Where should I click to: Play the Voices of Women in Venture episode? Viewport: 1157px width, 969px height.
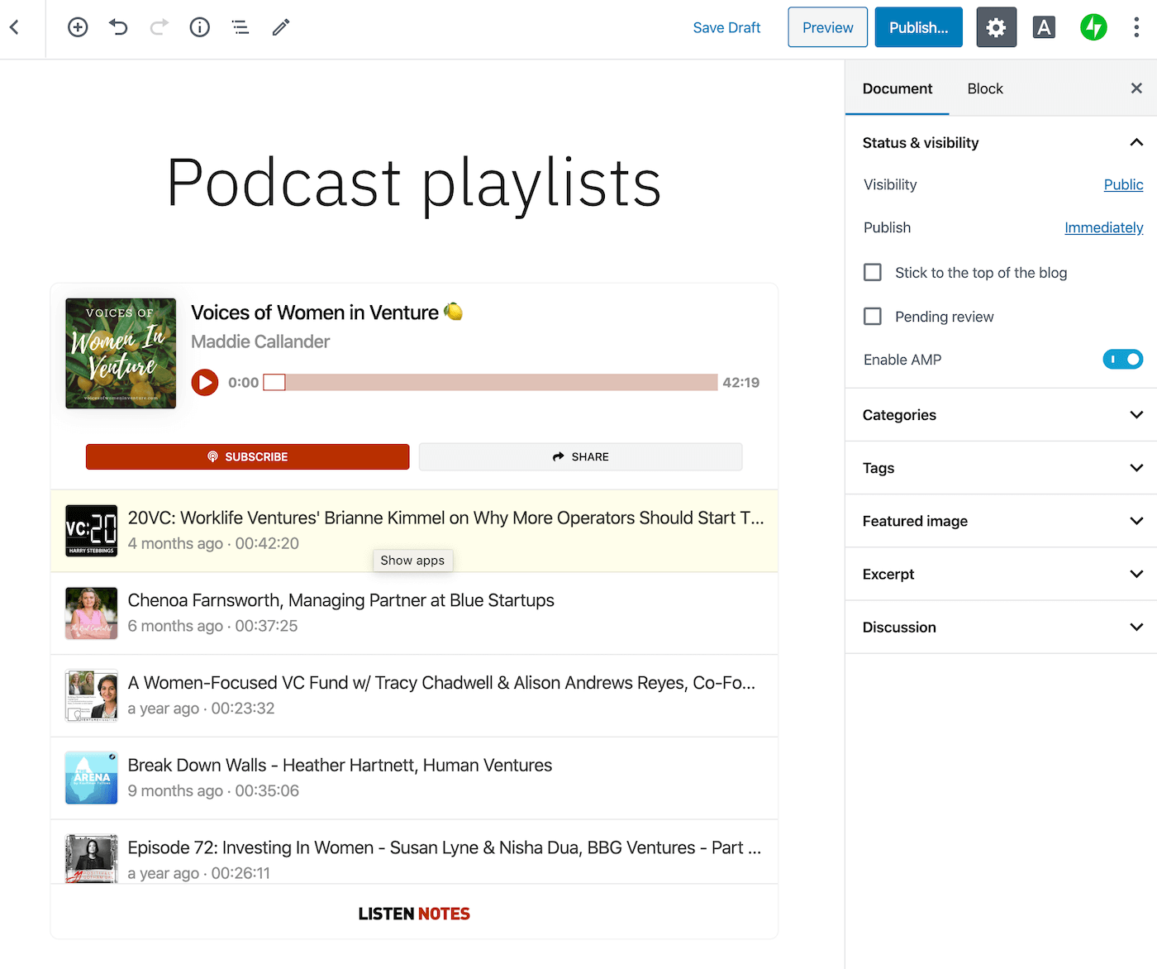point(205,382)
